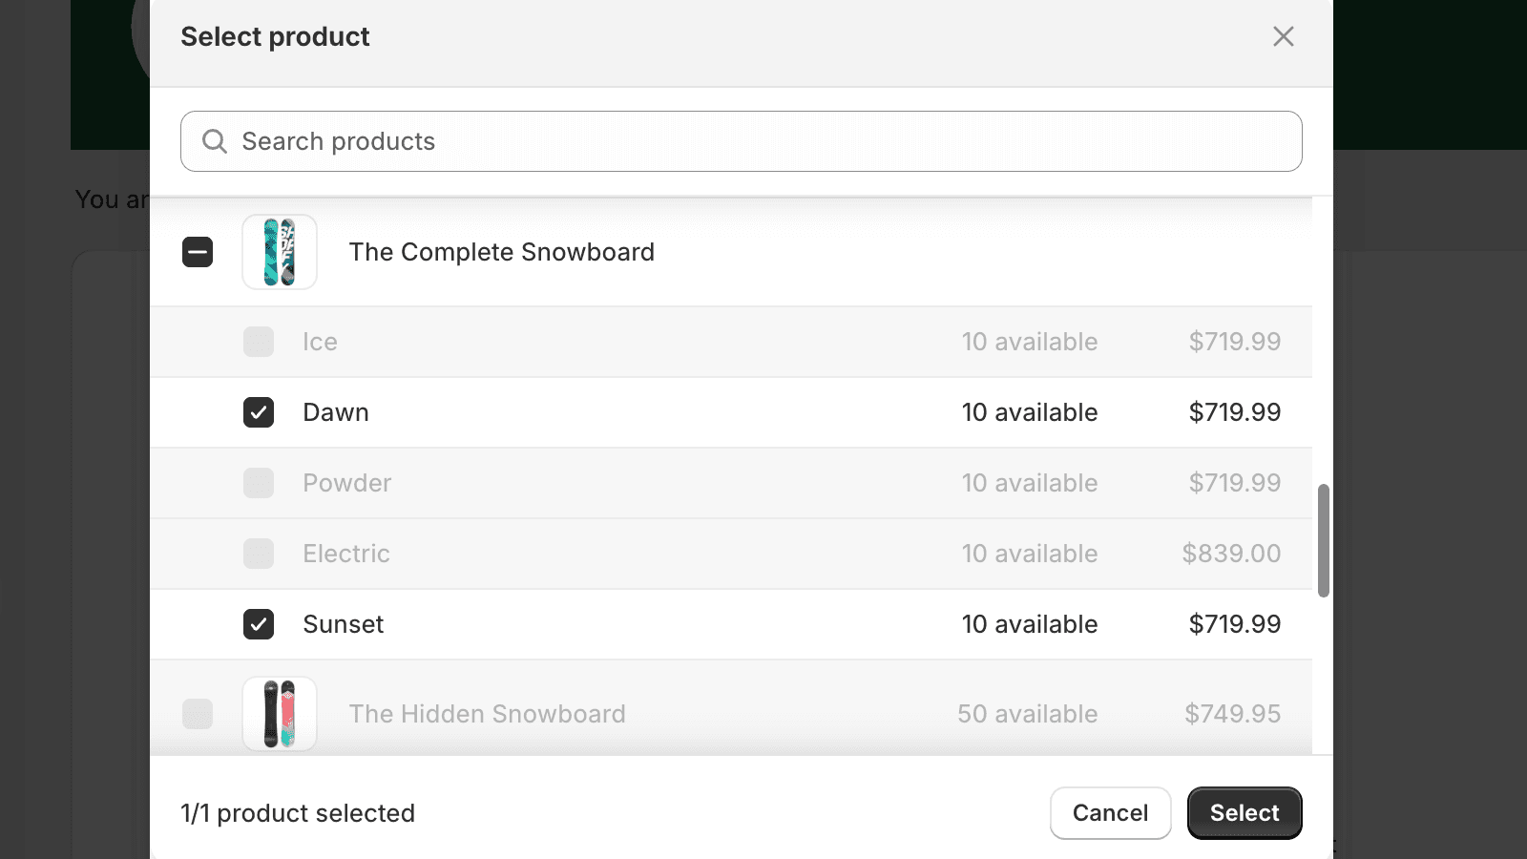
Task: Click The Complete Snowboard indeterminate checkbox
Action: point(198,252)
